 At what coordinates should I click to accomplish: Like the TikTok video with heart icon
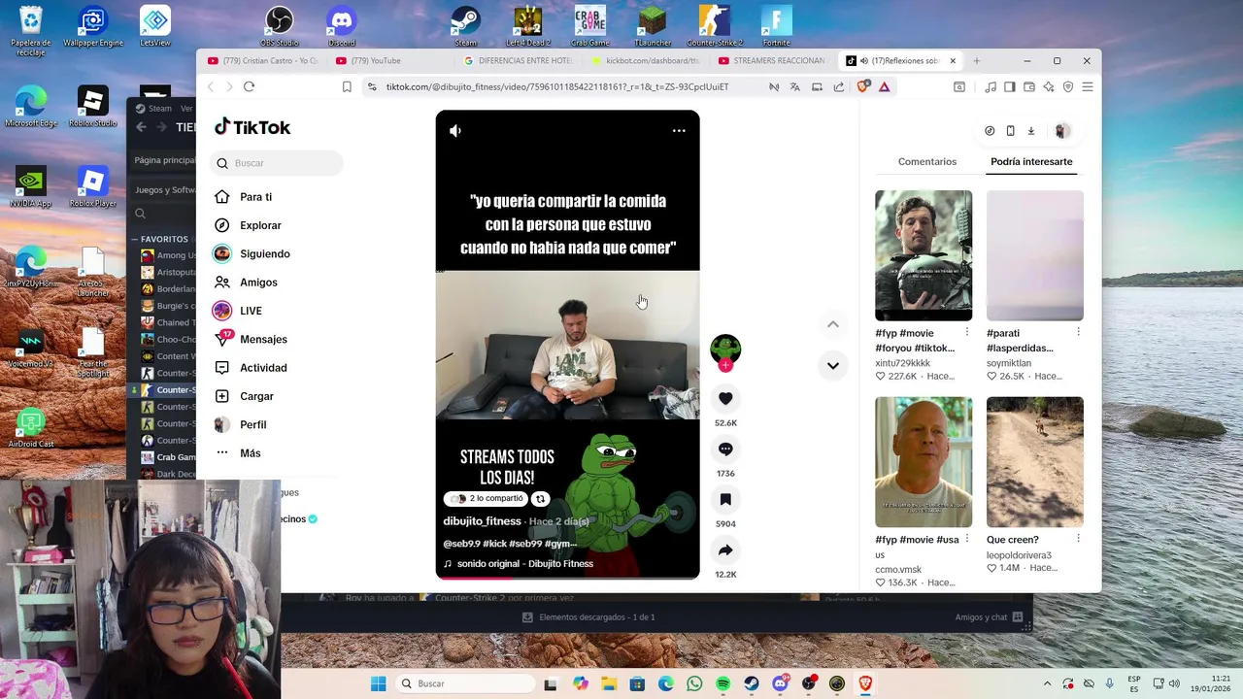[725, 398]
